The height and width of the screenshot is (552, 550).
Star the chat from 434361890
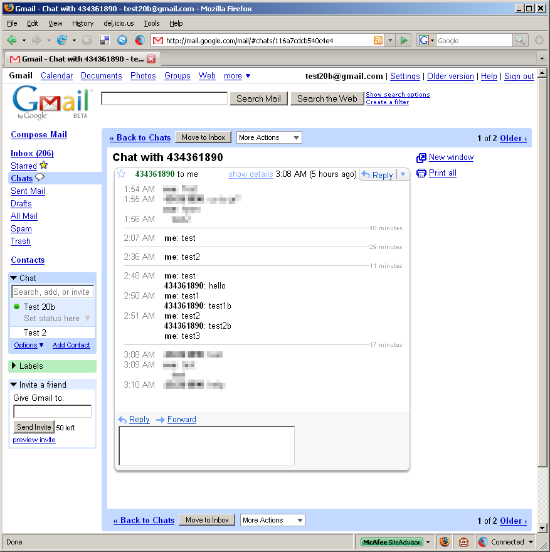tap(122, 174)
